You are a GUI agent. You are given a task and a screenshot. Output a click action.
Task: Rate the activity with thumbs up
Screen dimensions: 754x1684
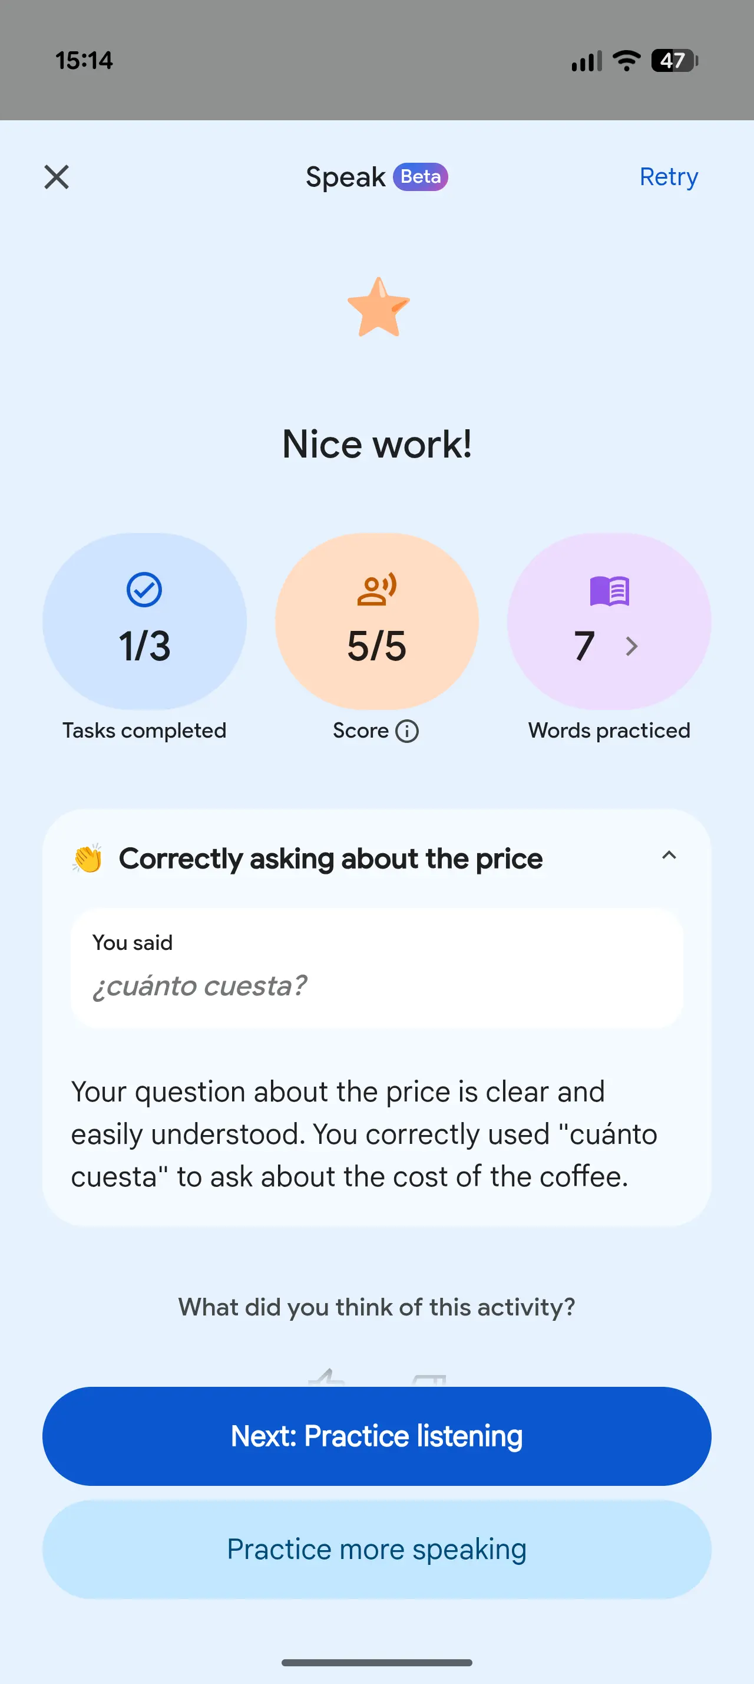tap(326, 1378)
